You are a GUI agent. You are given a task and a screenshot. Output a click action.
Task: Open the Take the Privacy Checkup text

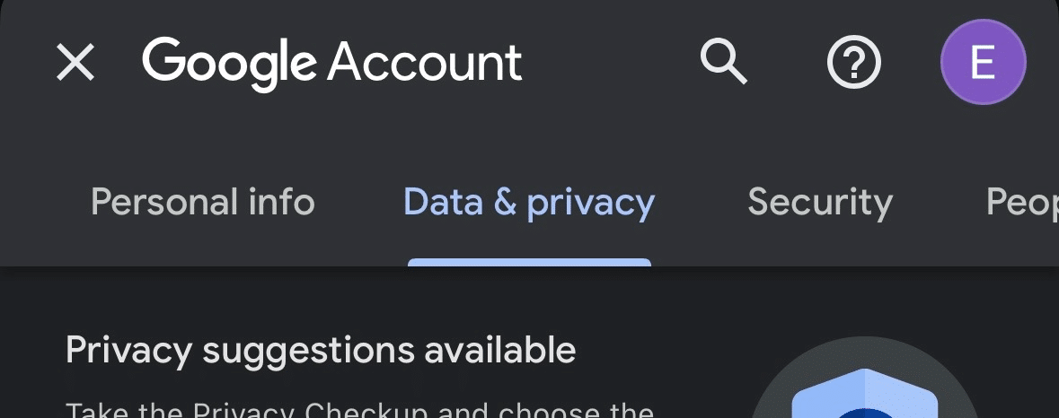click(x=359, y=409)
